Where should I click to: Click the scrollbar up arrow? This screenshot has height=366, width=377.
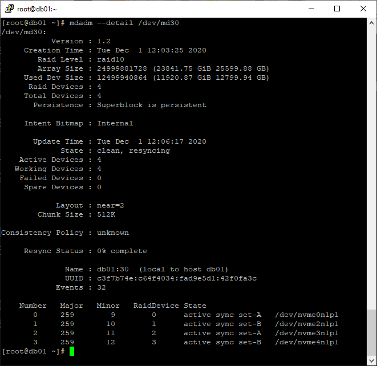point(371,23)
